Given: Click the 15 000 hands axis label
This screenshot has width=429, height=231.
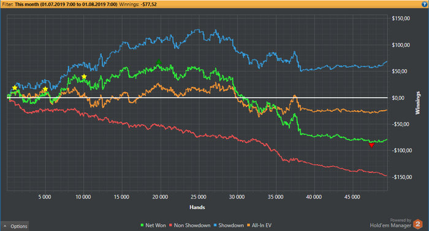Looking at the screenshot, I should [121, 197].
